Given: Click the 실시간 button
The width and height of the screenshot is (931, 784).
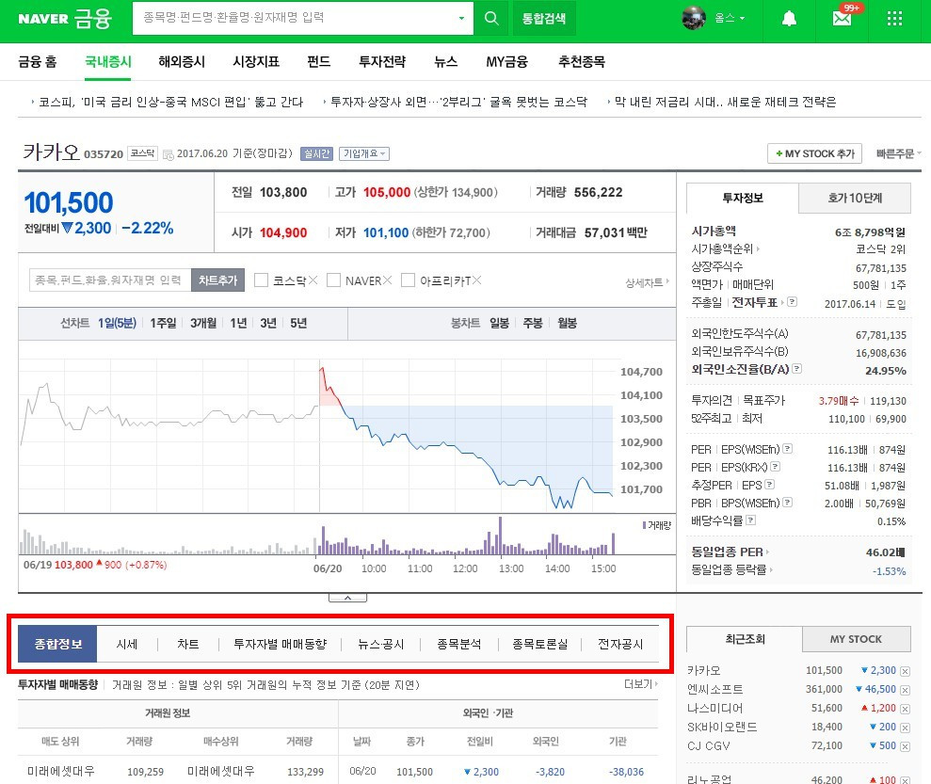Looking at the screenshot, I should (316, 153).
